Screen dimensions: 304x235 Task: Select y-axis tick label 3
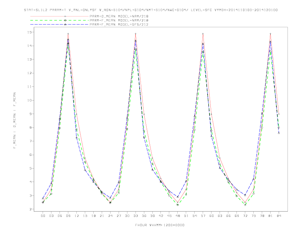click(x=30, y=195)
